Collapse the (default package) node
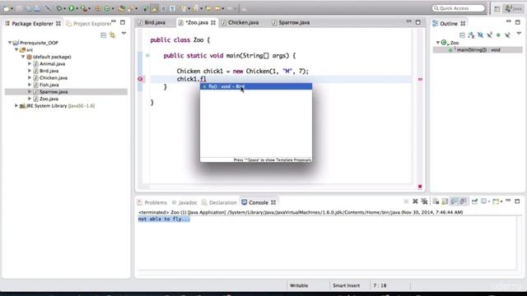527x296 pixels. 23,57
